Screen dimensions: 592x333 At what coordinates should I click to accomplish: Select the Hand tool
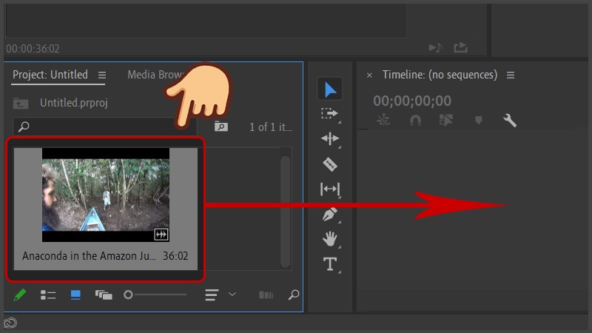(x=329, y=239)
